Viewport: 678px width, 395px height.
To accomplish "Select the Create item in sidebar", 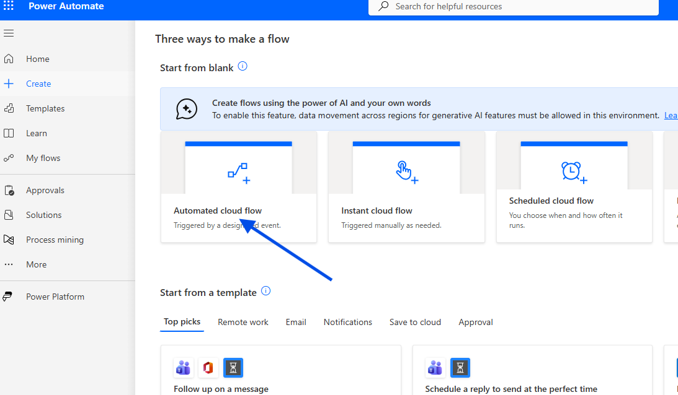I will point(38,84).
